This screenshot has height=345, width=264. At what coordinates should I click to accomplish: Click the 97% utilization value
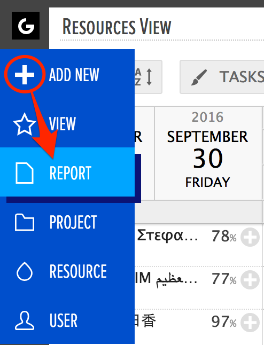point(224,322)
